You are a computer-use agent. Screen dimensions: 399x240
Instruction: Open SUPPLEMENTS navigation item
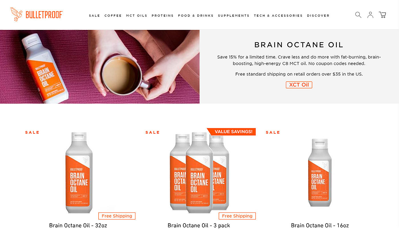(x=233, y=16)
